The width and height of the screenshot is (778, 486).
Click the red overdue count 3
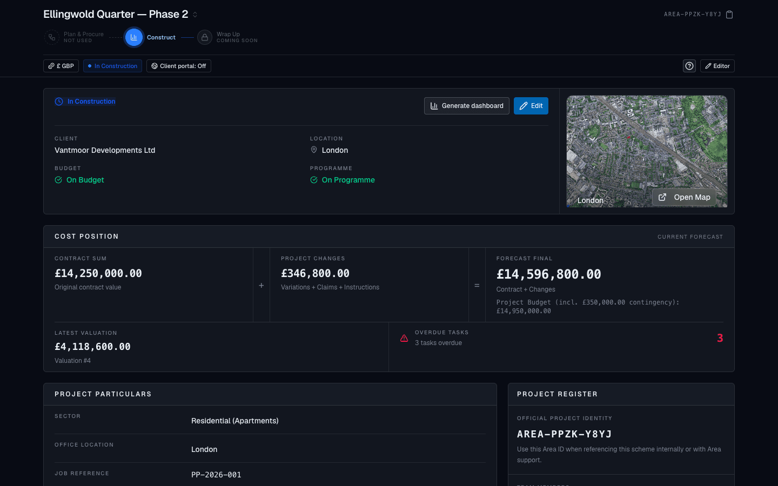720,338
